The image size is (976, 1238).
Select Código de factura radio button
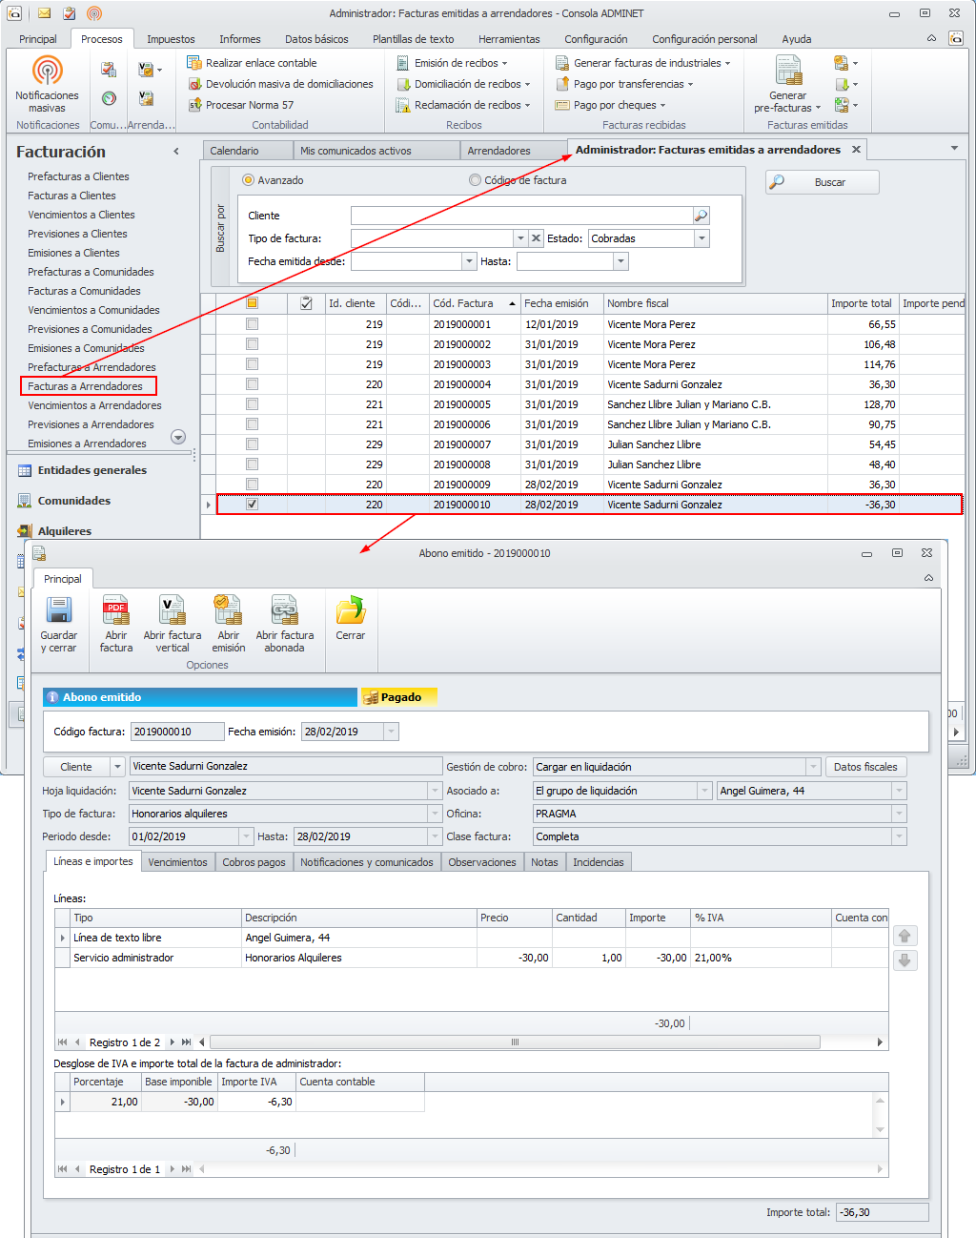click(x=475, y=180)
